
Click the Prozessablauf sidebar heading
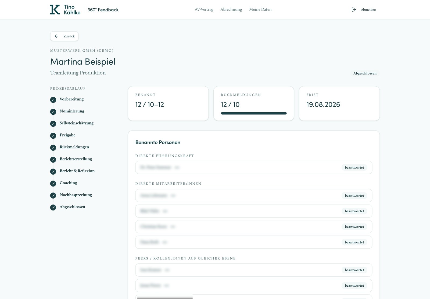68,89
